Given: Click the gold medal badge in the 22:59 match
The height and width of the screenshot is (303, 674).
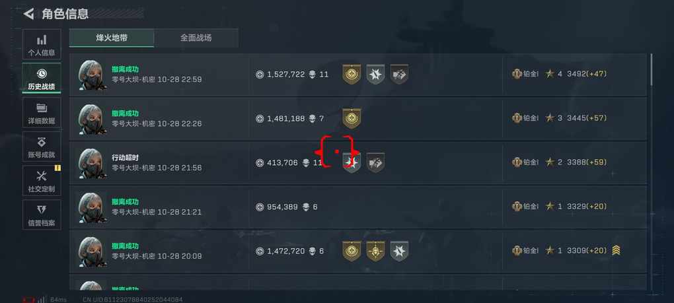Looking at the screenshot, I should coord(352,74).
